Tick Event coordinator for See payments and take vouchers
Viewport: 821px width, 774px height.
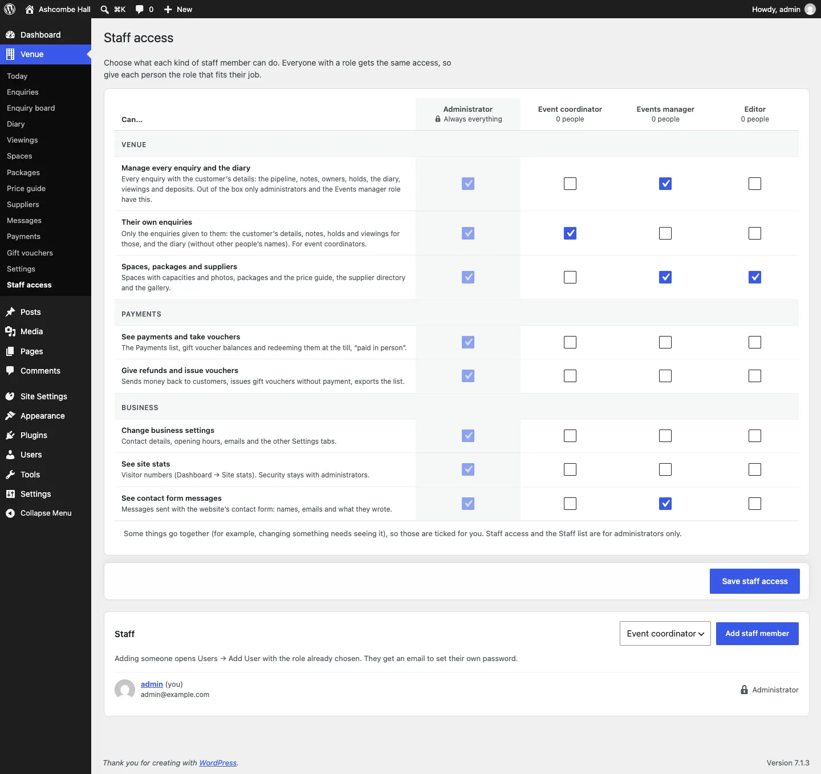click(x=570, y=342)
